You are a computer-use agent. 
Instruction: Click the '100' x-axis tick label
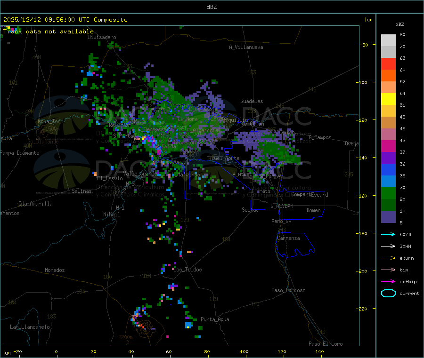(244, 352)
